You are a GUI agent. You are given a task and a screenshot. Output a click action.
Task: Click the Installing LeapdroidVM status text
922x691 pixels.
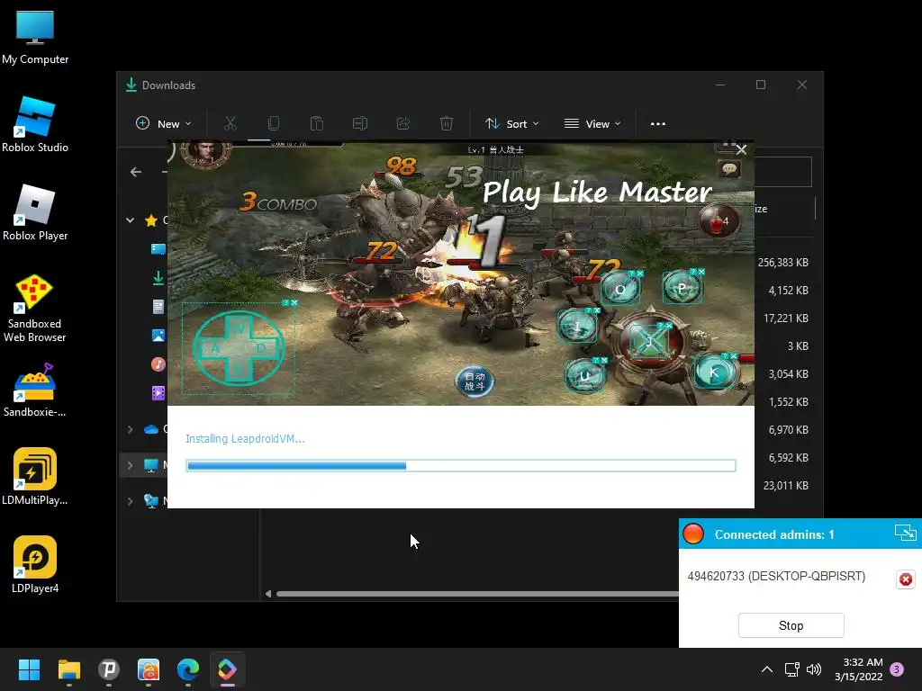click(245, 439)
